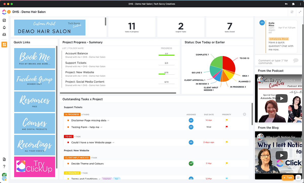The height and width of the screenshot is (183, 304).
Task: Open the Inbox tray icon in the sidebar
Action: click(x=4, y=34)
